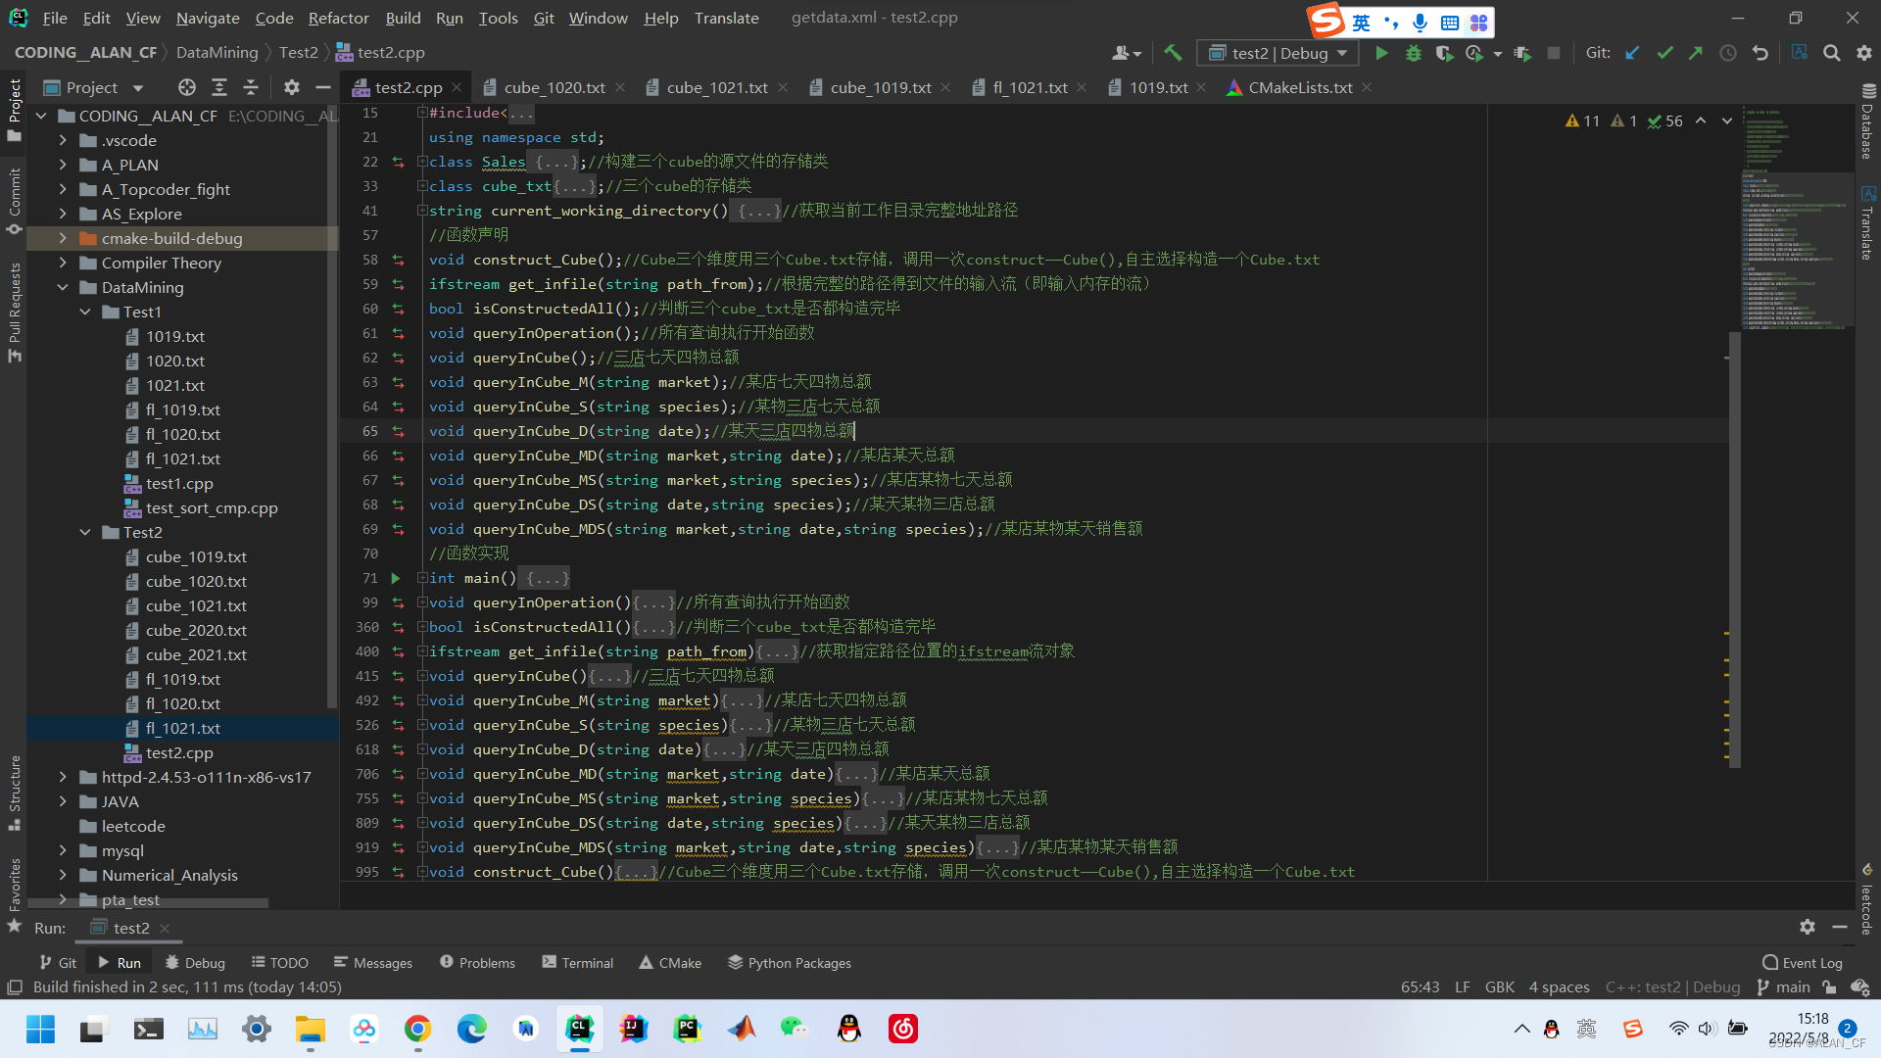
Task: Open the Event Log
Action: (x=1803, y=963)
